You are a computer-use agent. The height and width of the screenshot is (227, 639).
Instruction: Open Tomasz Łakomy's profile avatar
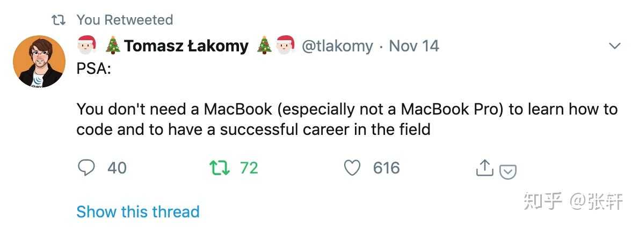coord(39,62)
